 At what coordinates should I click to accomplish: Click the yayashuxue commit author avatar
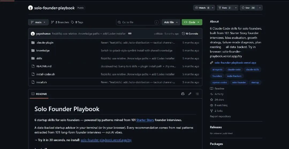33,34
